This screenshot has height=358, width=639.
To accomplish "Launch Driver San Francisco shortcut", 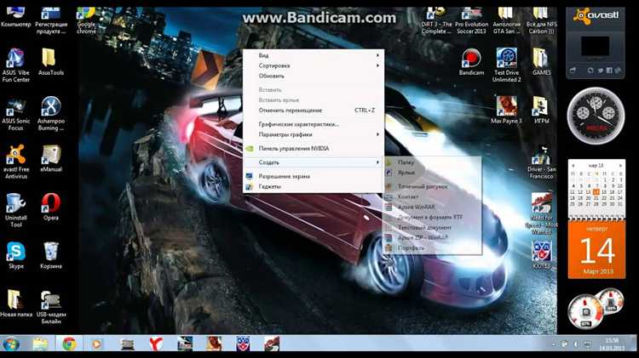I will (541, 162).
